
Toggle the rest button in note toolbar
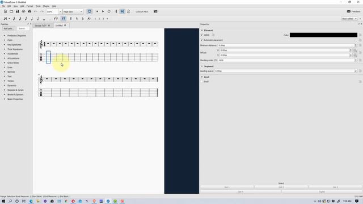64,19
